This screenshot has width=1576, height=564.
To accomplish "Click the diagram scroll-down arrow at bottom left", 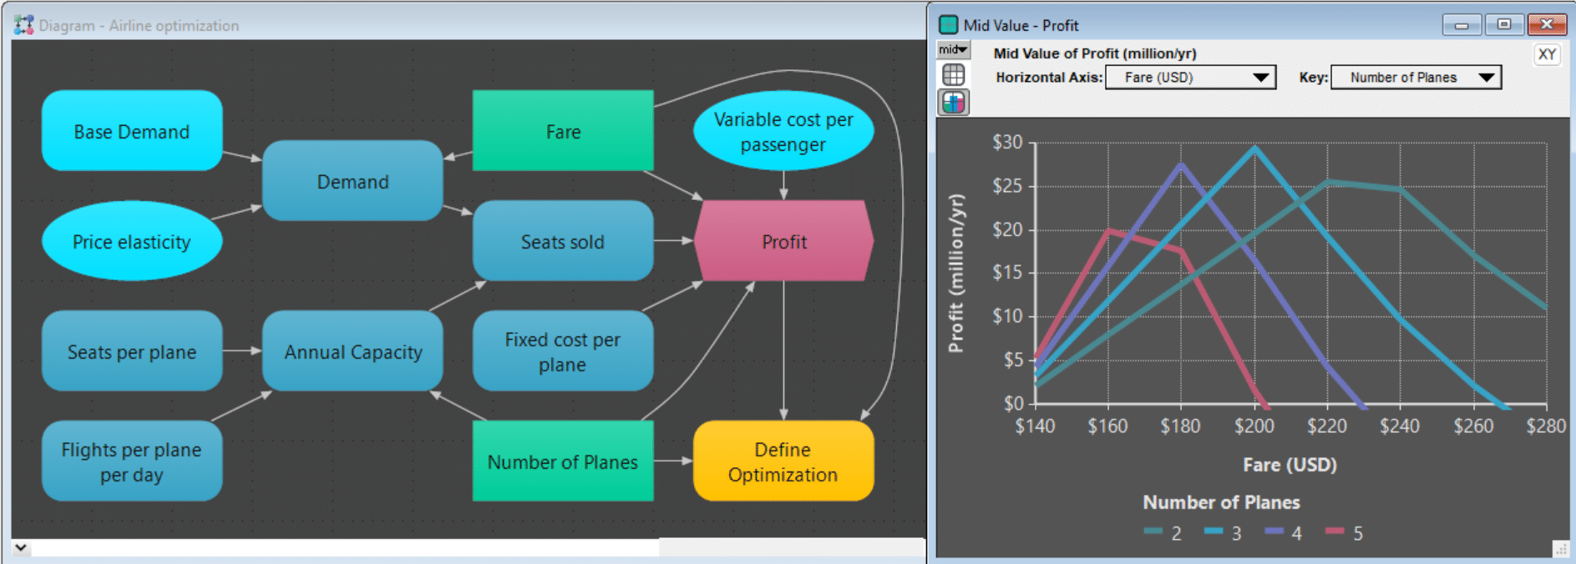I will coord(21,548).
